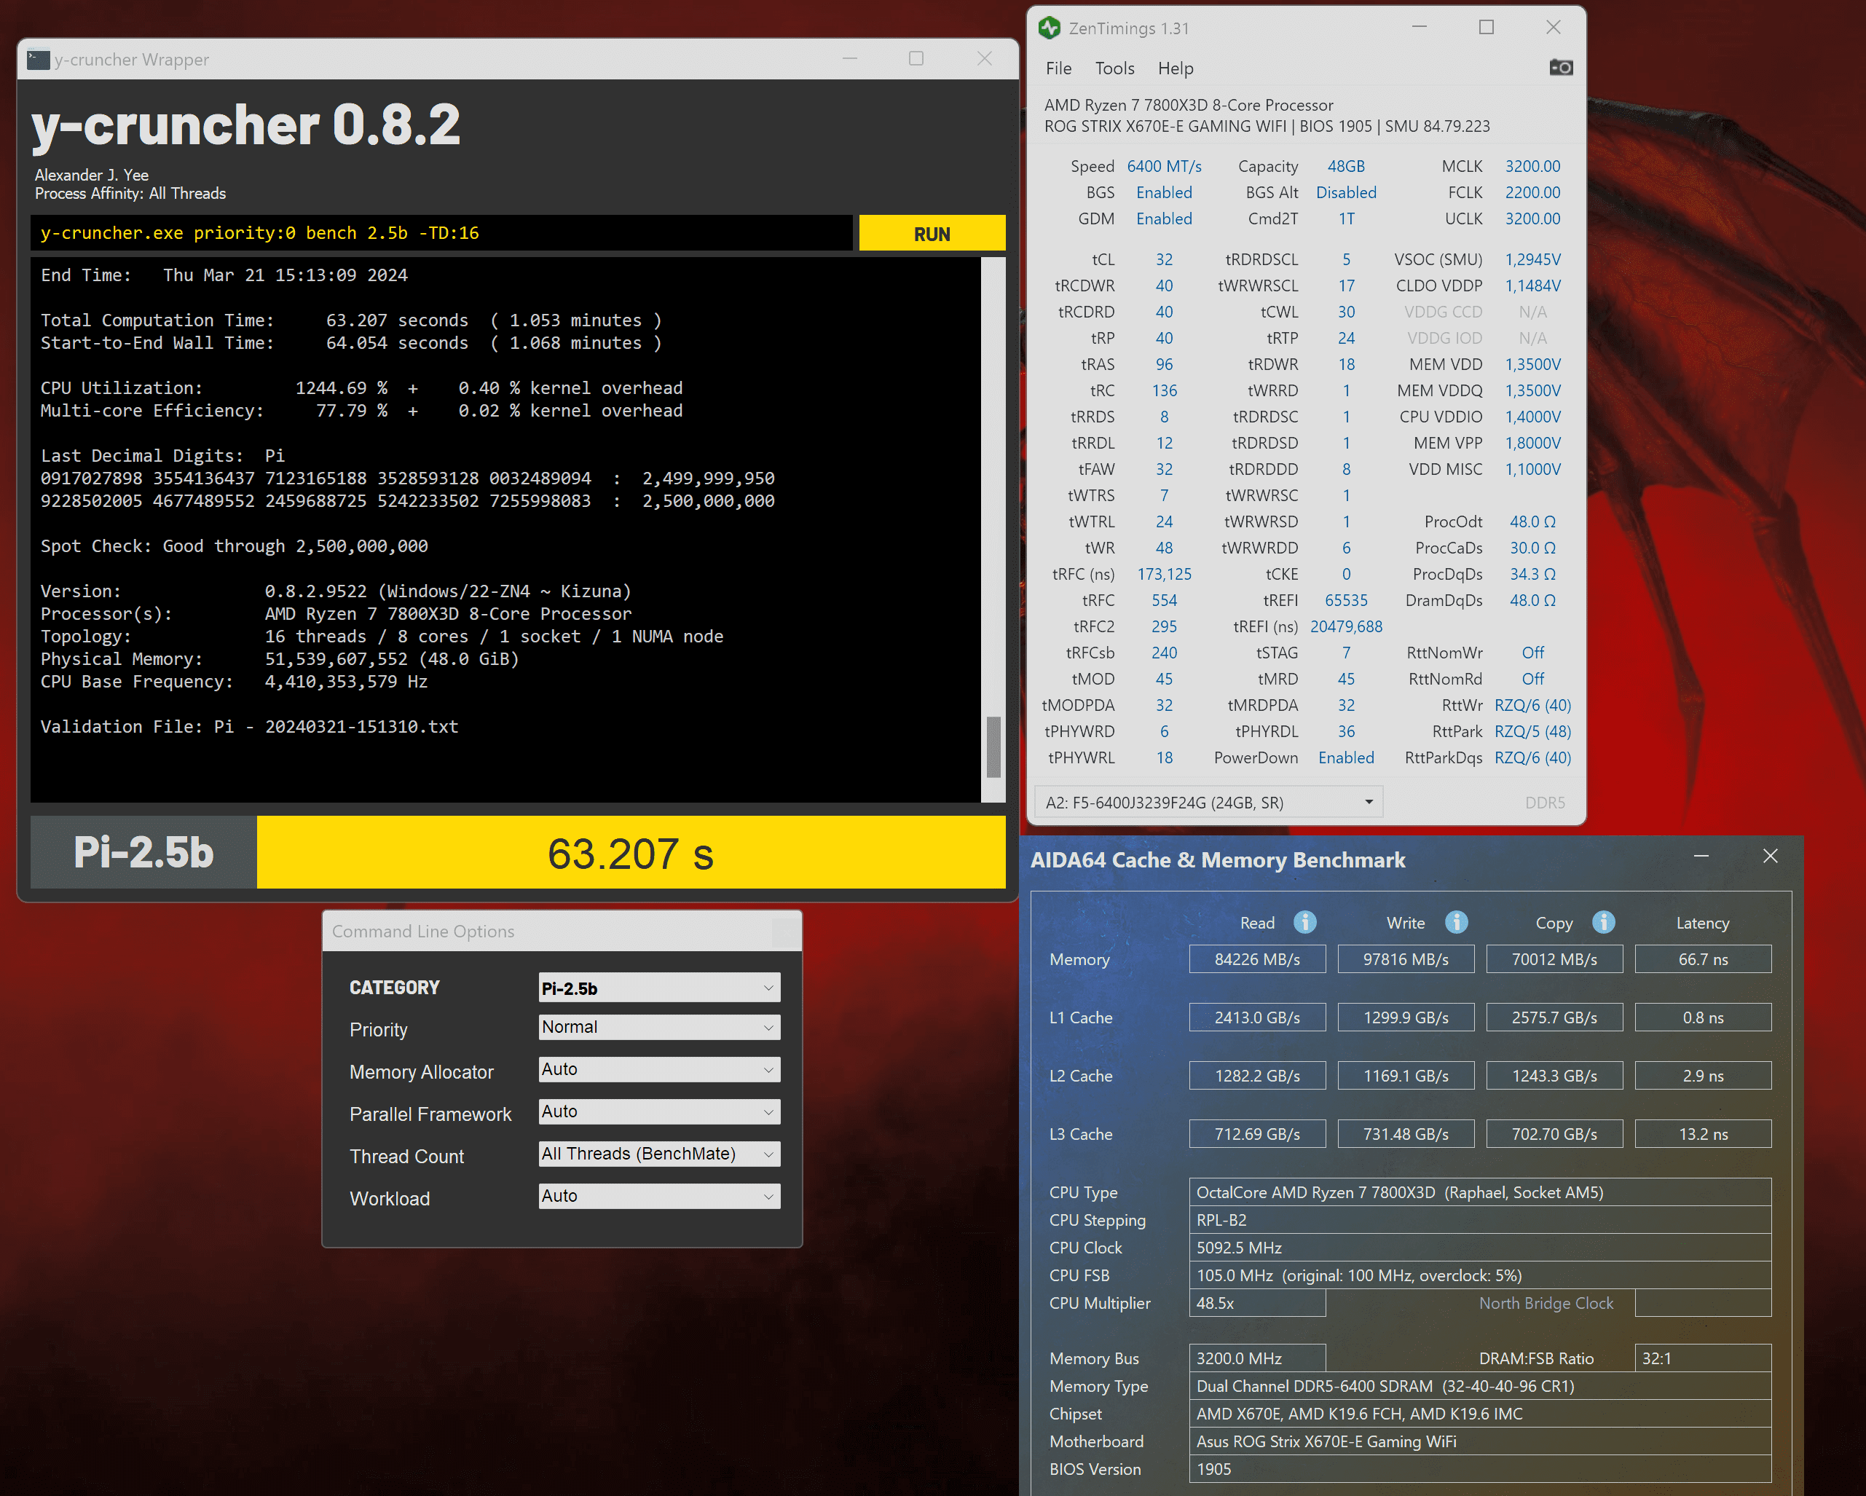
Task: Click the ZenTimings tCL value 32
Action: [x=1164, y=259]
